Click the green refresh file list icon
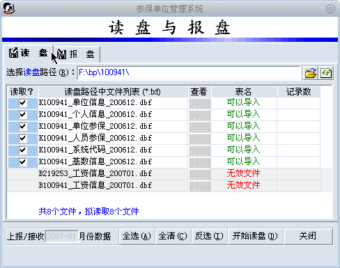The height and width of the screenshot is (268, 340). (326, 73)
